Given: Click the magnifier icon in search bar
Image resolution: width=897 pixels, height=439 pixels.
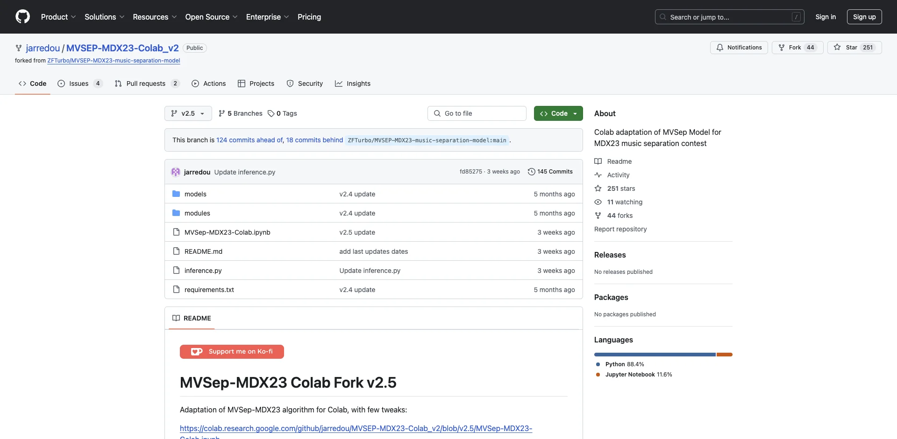Looking at the screenshot, I should [663, 17].
